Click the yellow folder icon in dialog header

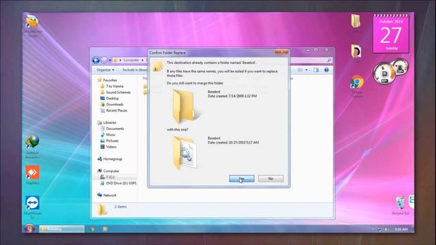[x=157, y=67]
